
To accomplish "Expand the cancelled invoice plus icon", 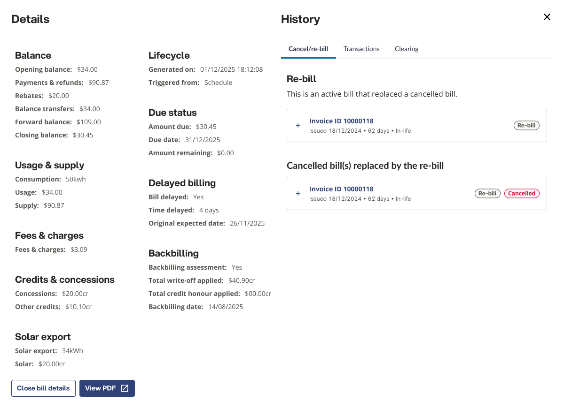I will point(298,194).
